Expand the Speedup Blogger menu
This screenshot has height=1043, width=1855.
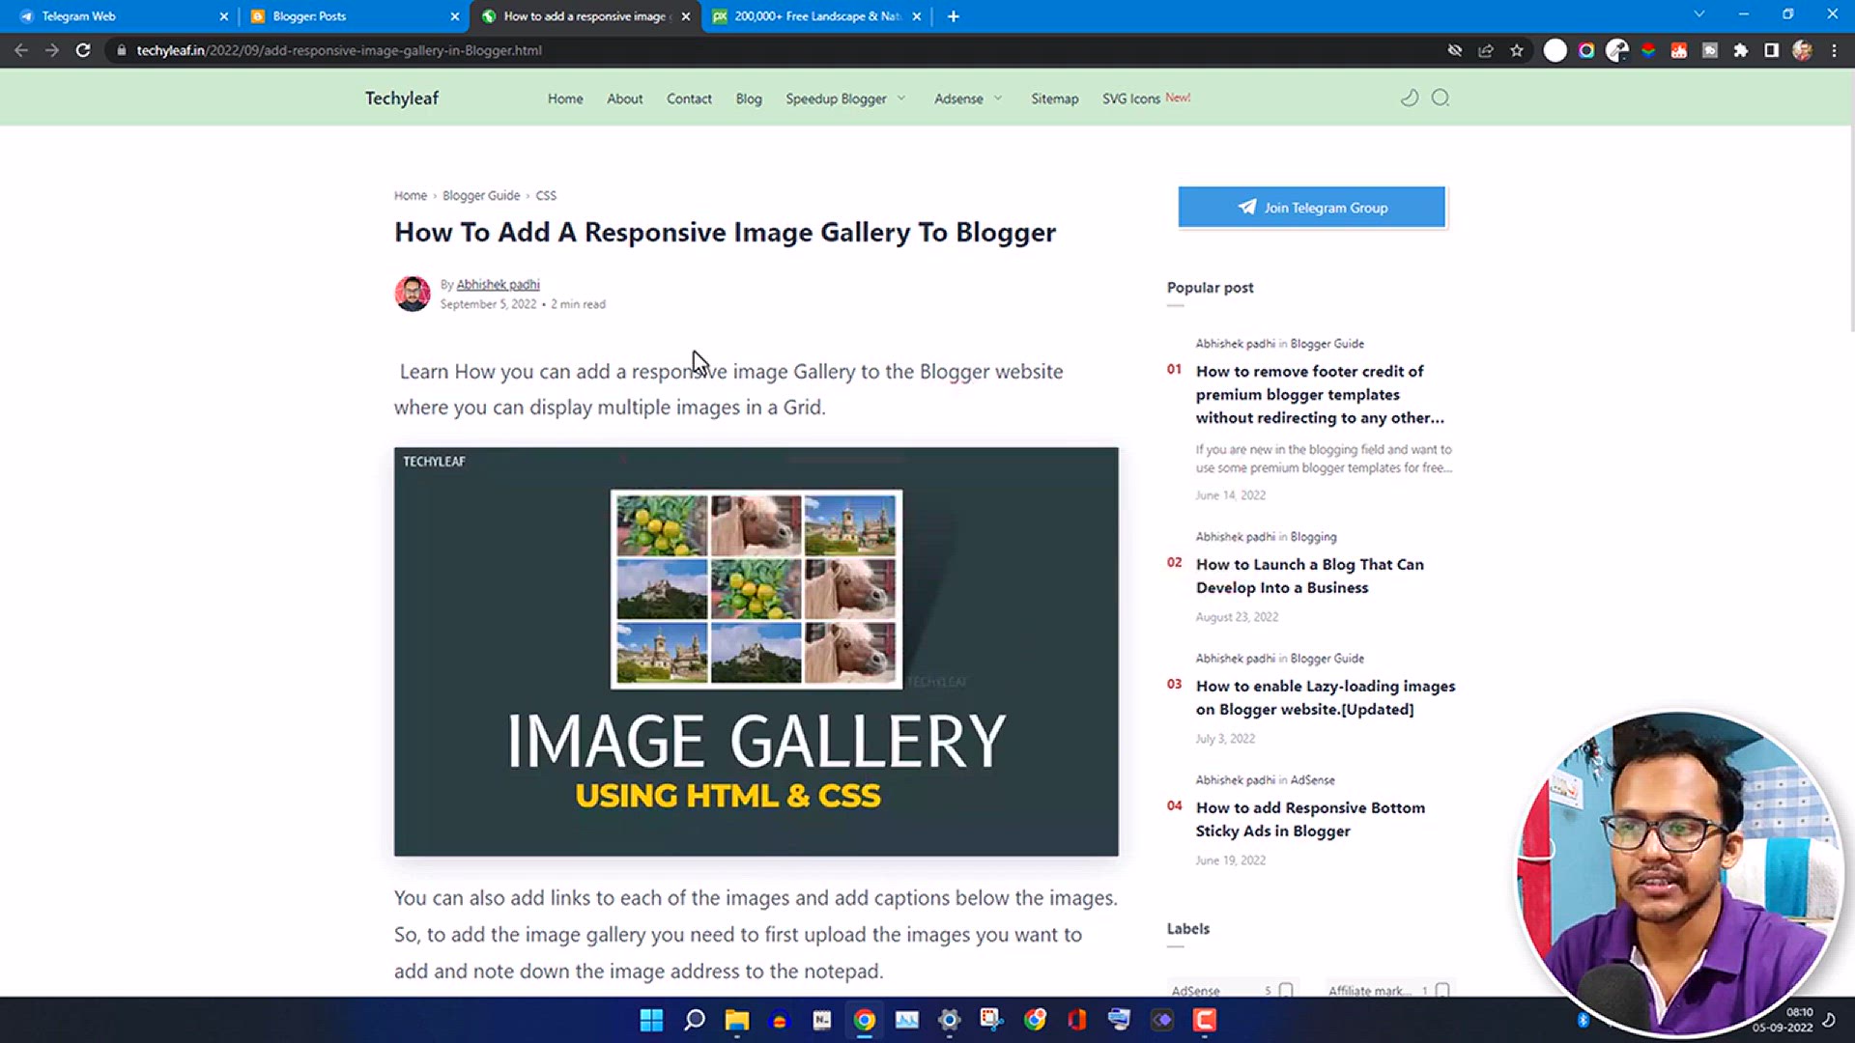point(845,99)
